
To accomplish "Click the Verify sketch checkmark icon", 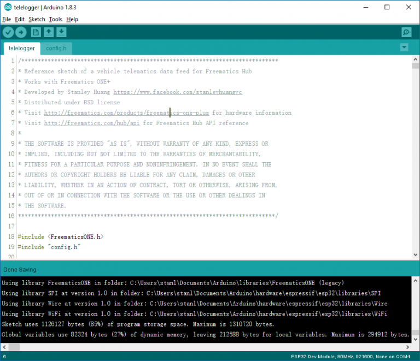I will [x=8, y=32].
